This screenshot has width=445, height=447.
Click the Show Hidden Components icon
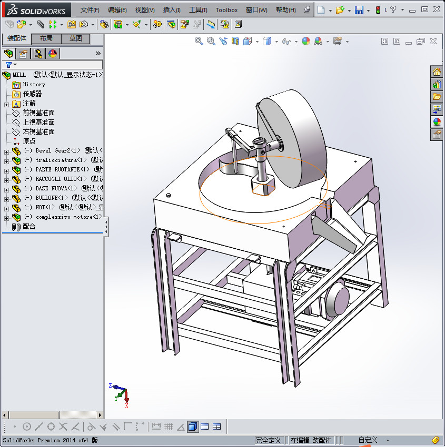[104, 24]
